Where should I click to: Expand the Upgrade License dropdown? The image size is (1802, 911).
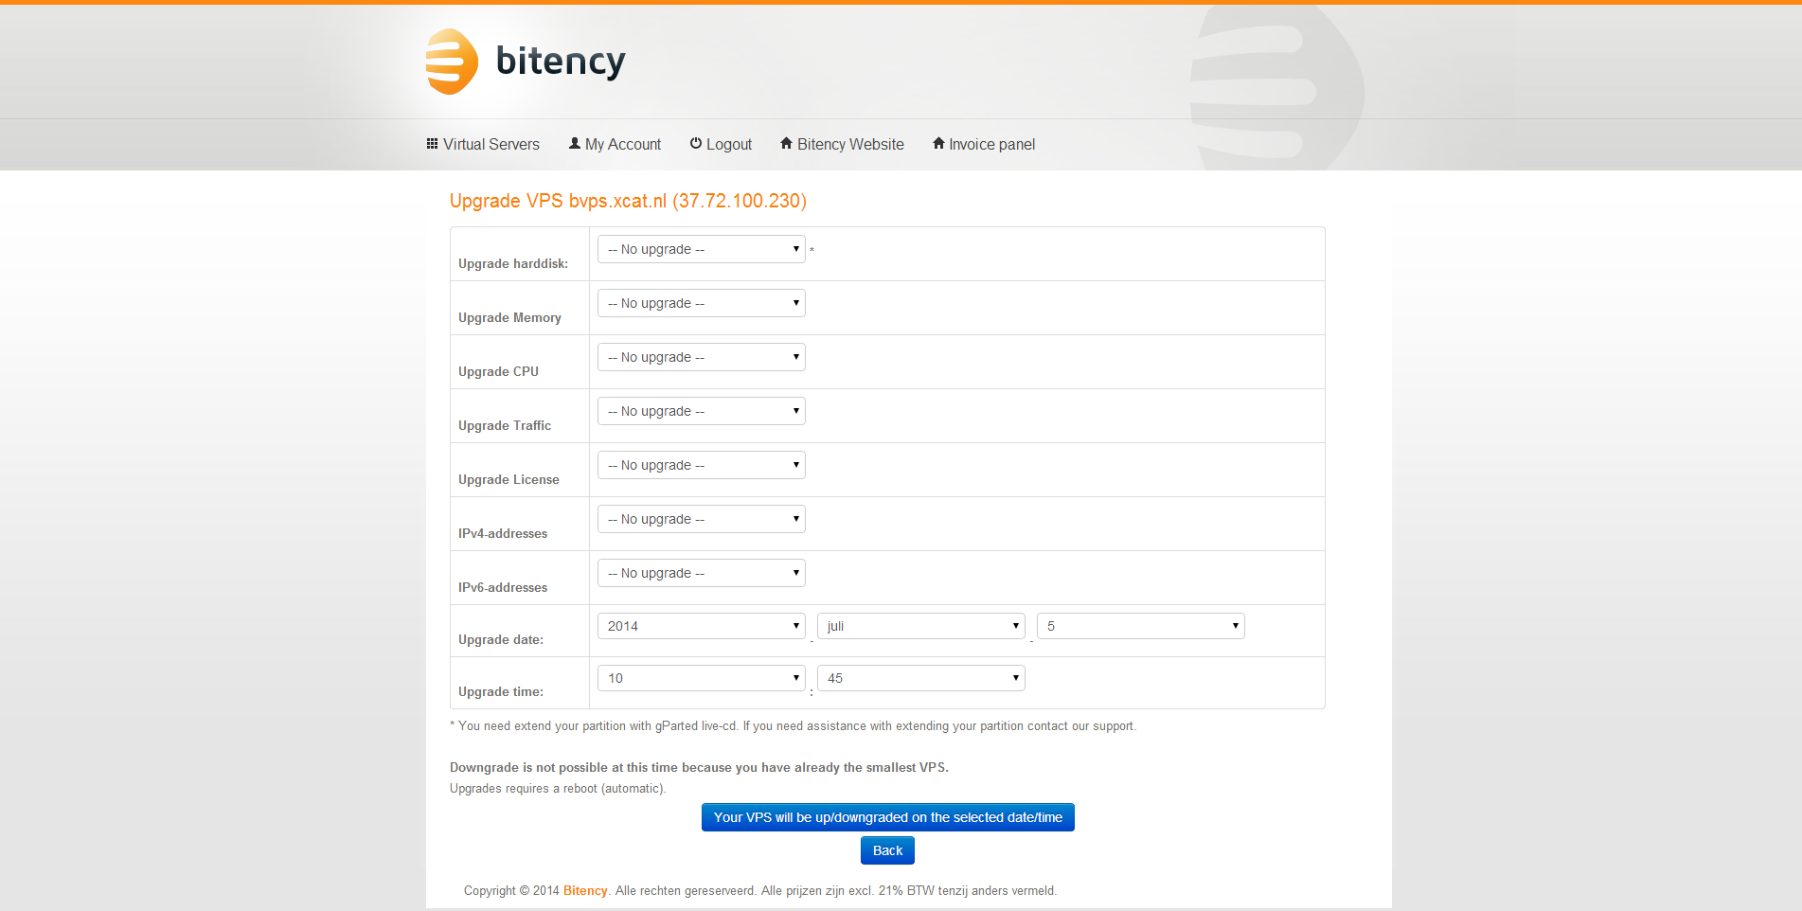701,465
